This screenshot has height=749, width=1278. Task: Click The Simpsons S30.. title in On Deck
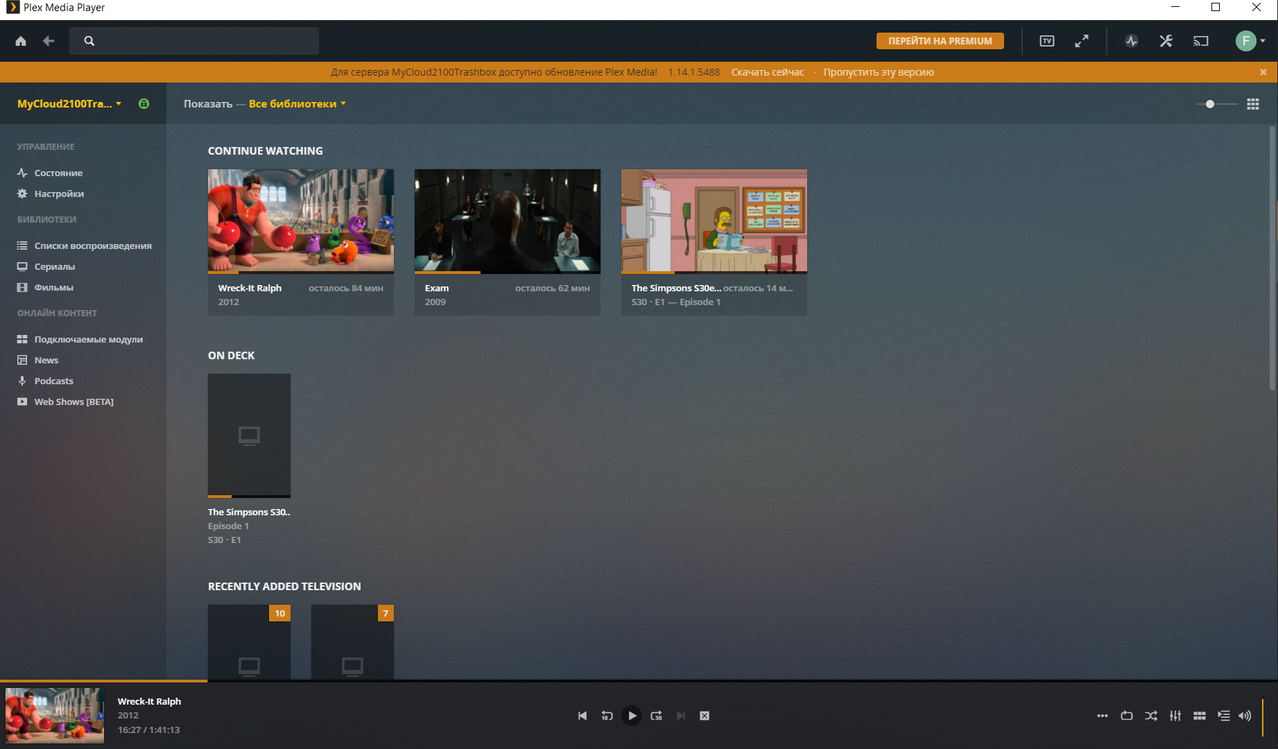click(x=249, y=512)
